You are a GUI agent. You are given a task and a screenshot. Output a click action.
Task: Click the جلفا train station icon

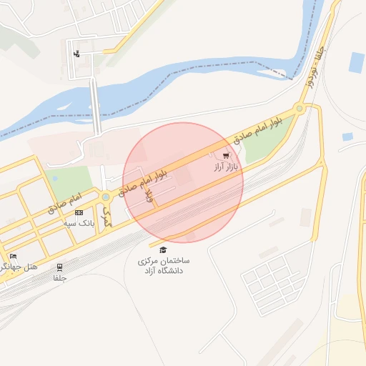pos(60,267)
